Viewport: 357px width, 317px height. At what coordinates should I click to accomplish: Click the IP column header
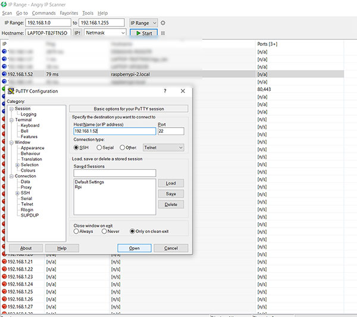4,44
